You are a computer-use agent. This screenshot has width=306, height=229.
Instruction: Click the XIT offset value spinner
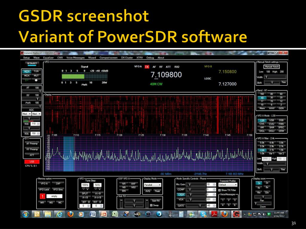click(85, 206)
